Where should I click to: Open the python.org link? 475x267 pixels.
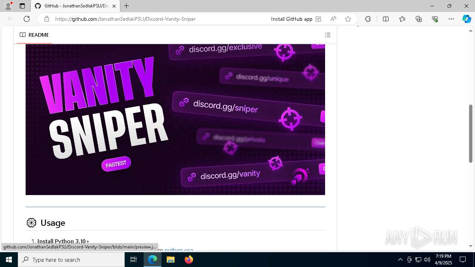179,250
